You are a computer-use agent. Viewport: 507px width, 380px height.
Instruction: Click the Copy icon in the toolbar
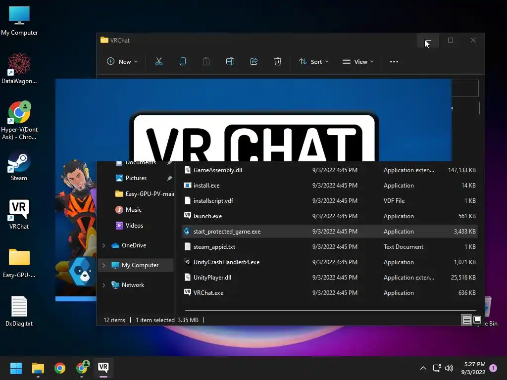(x=183, y=62)
